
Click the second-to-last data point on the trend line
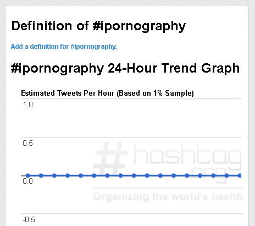coord(226,175)
